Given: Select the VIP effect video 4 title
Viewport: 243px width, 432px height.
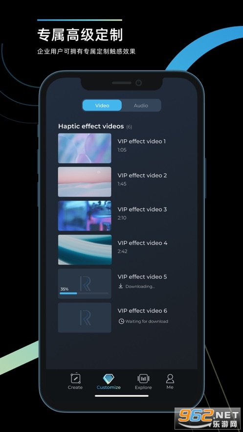Looking at the screenshot, I should pyautogui.click(x=142, y=243).
